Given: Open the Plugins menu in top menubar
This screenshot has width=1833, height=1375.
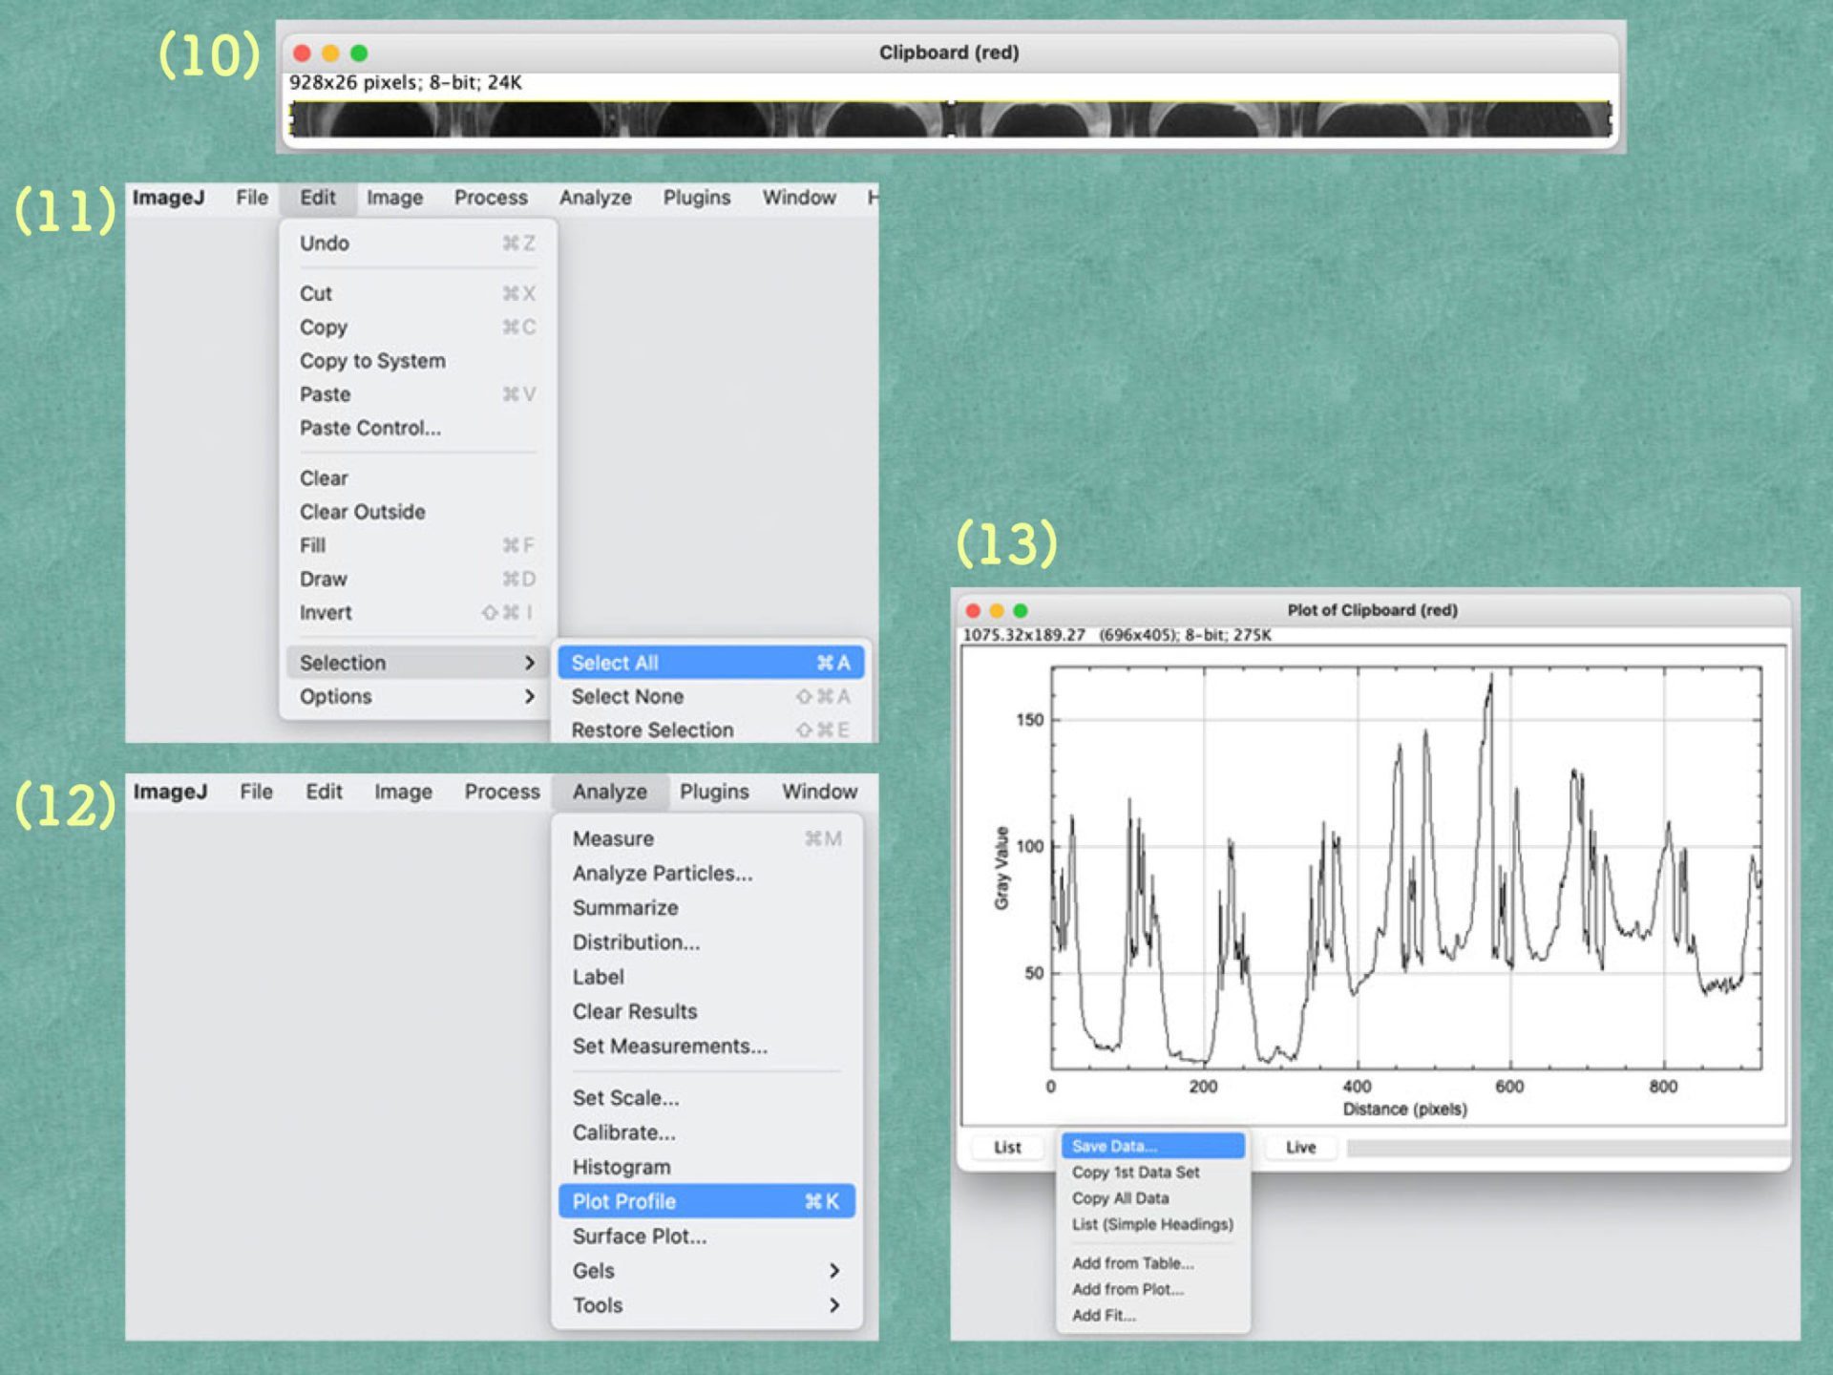Looking at the screenshot, I should click(696, 198).
